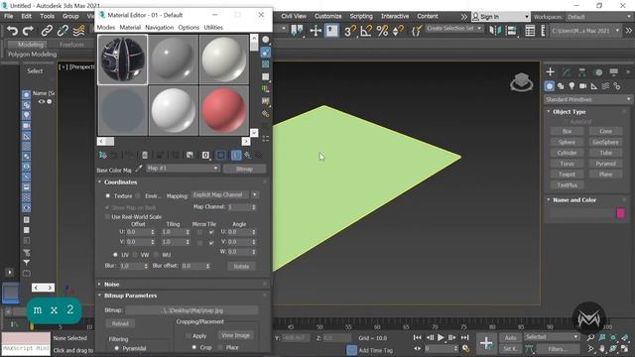The width and height of the screenshot is (635, 357).
Task: Select the Environ radio button
Action: point(138,196)
